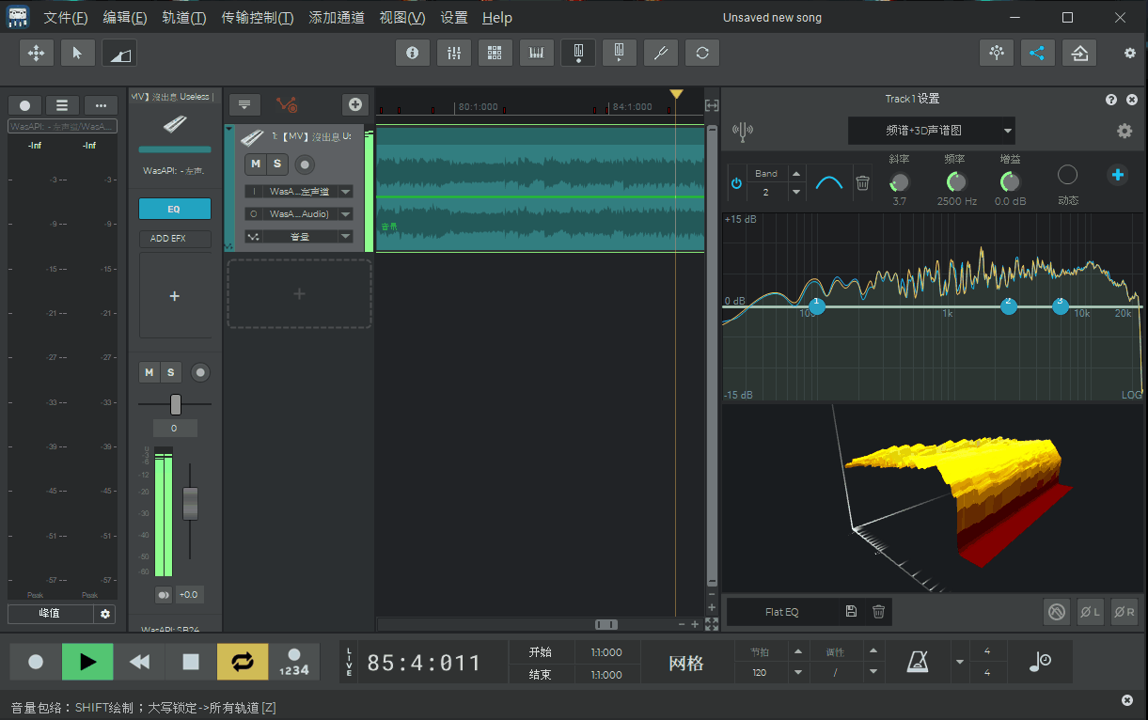Click the ADD EFX button
Screen dimensions: 1148x720
click(174, 239)
